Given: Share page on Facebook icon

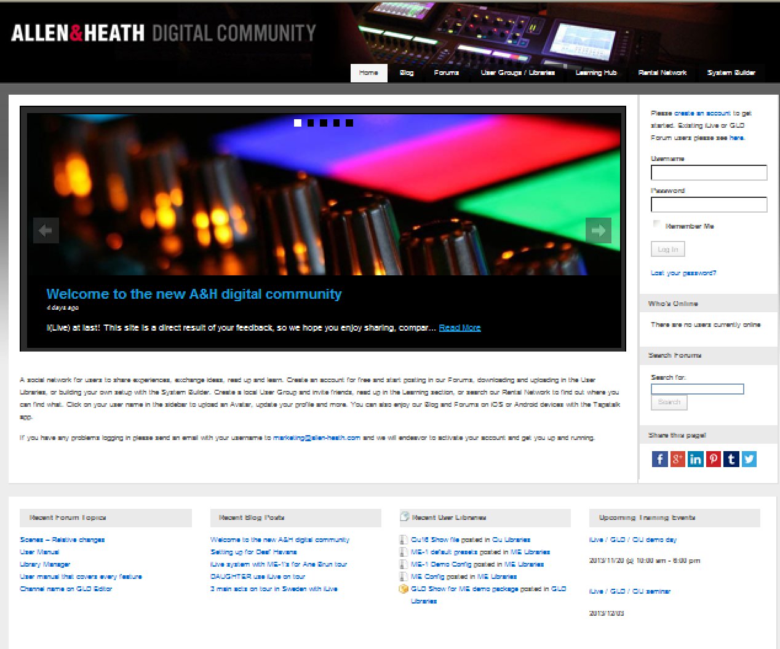Looking at the screenshot, I should point(659,459).
